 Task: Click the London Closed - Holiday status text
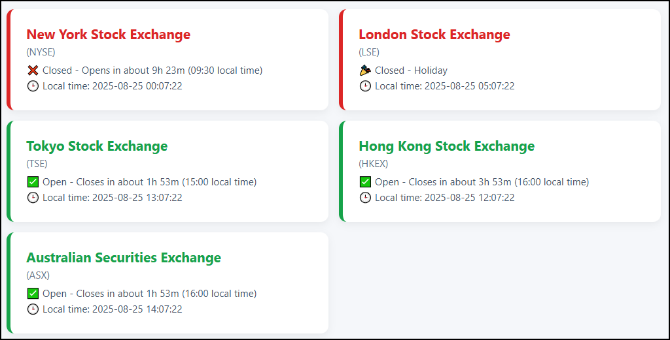(x=411, y=70)
